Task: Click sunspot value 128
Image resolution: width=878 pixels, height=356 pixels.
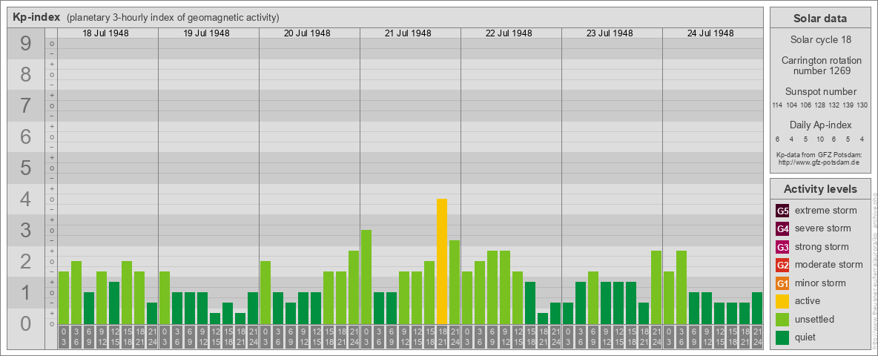Action: coord(819,105)
